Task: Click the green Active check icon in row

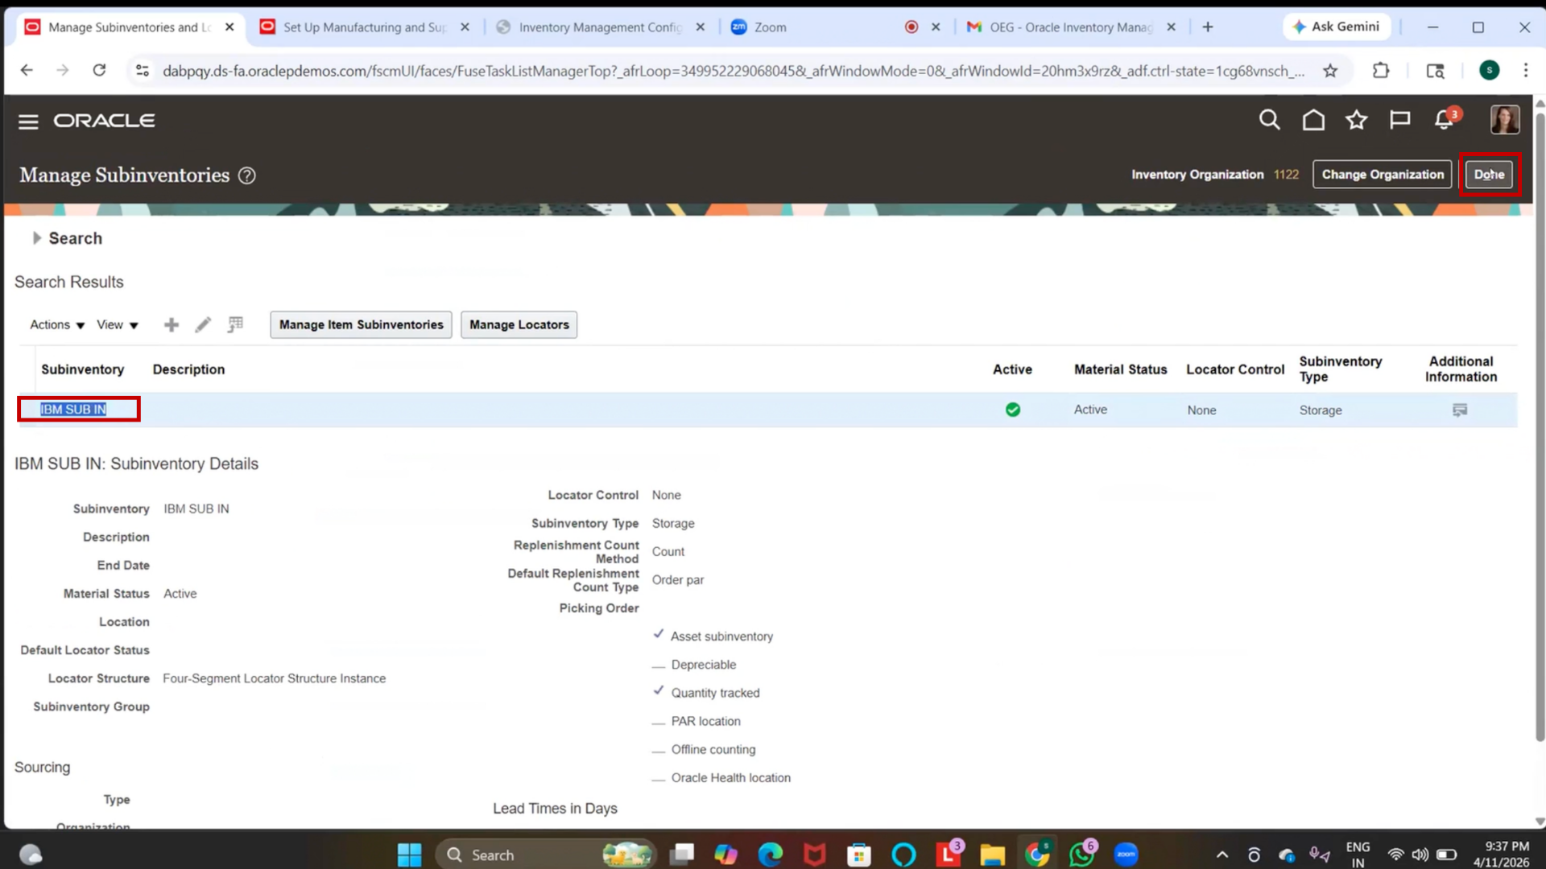Action: [x=1012, y=410]
